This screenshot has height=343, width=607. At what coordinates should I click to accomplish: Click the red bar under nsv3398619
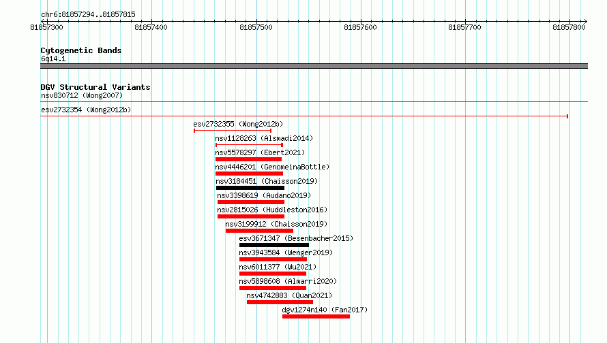251,202
